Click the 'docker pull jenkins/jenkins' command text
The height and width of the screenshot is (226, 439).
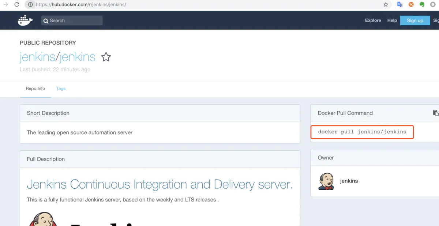tap(362, 132)
